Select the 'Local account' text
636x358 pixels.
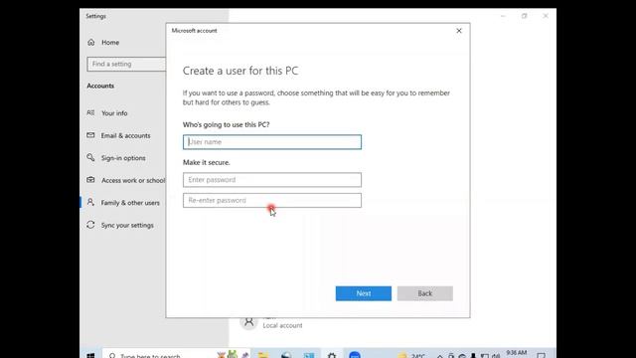[x=282, y=325]
